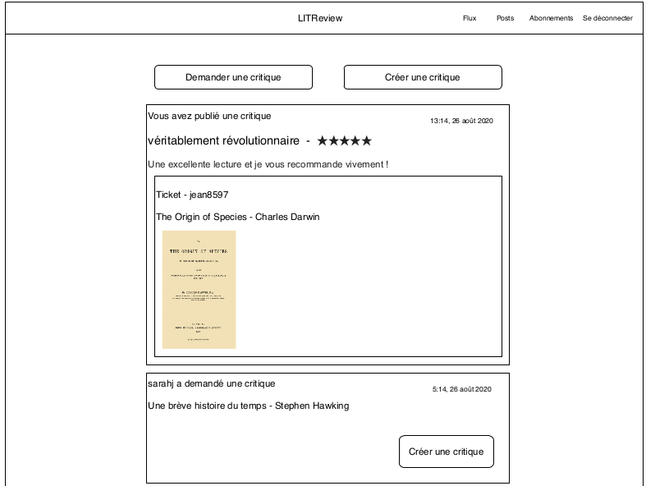The image size is (646, 486).
Task: Create a review for sarahj's Hawking ticket
Action: (x=446, y=452)
